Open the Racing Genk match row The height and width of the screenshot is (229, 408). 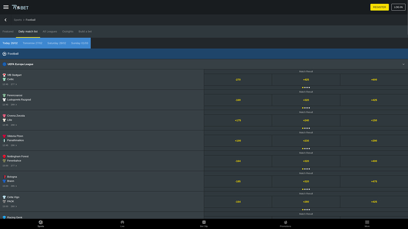click(x=102, y=215)
